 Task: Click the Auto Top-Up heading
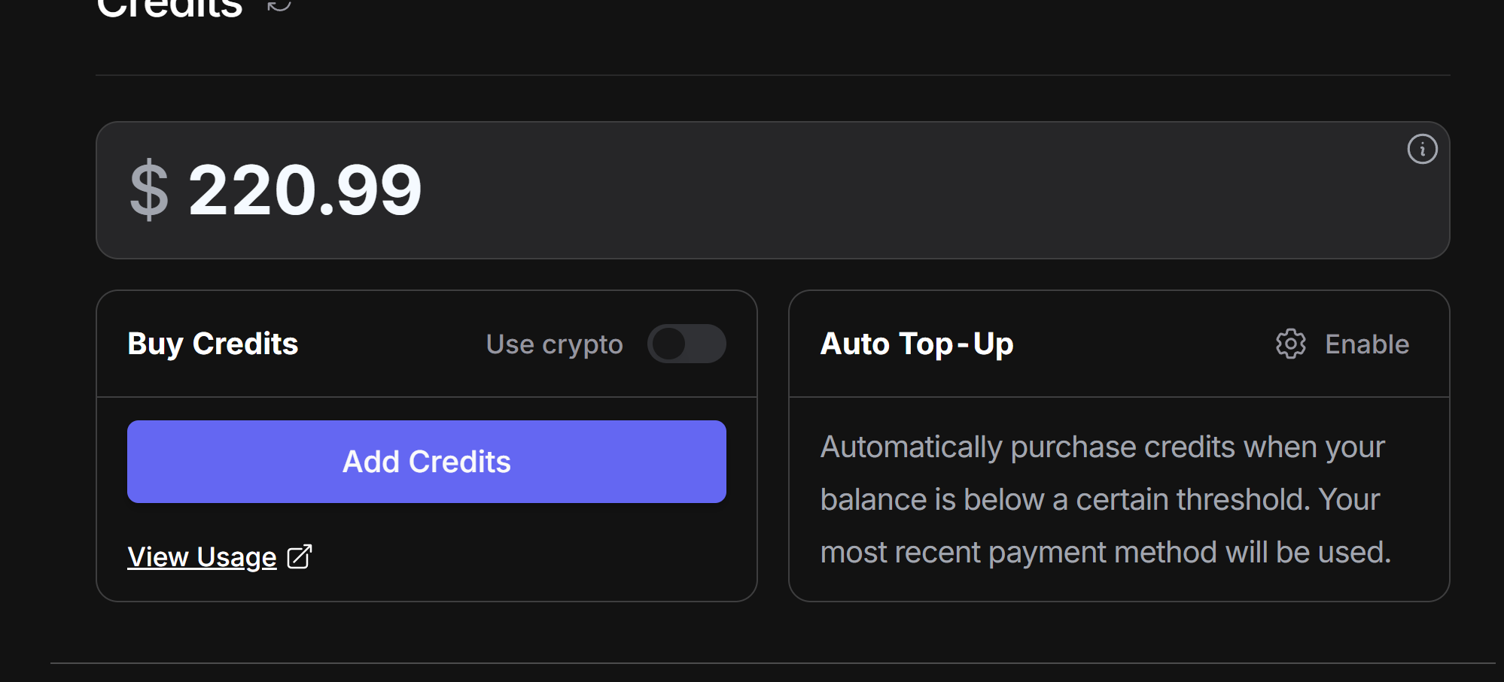[x=917, y=344]
